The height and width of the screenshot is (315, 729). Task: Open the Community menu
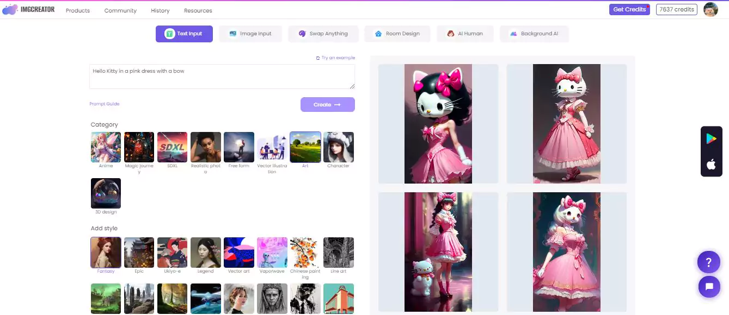[120, 10]
